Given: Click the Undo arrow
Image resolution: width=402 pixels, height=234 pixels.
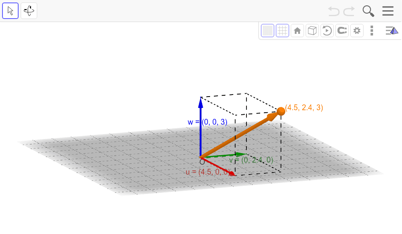Looking at the screenshot, I should point(333,11).
